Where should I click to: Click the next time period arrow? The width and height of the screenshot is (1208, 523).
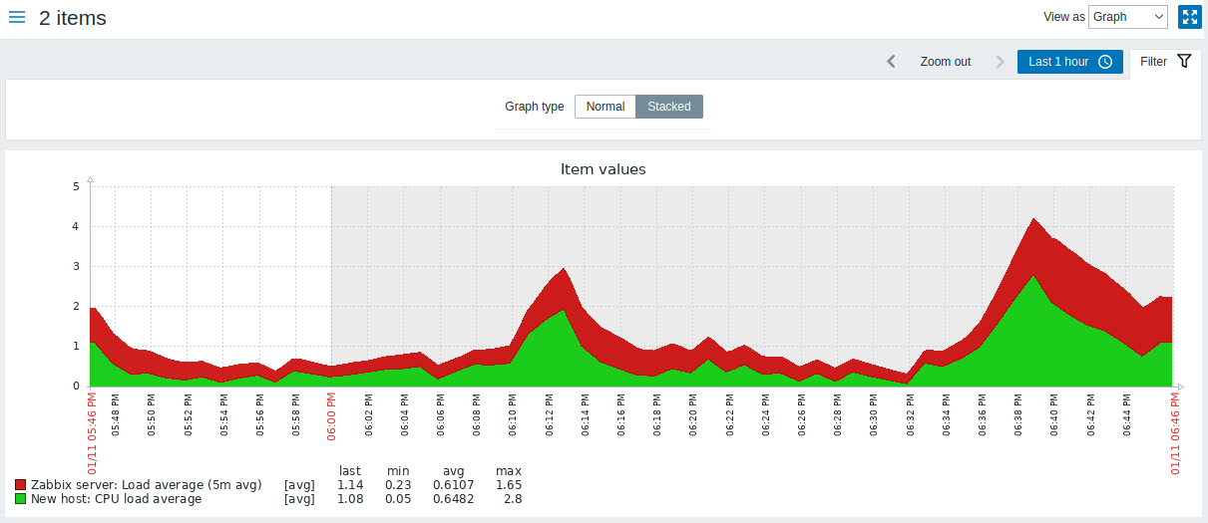(x=1000, y=62)
